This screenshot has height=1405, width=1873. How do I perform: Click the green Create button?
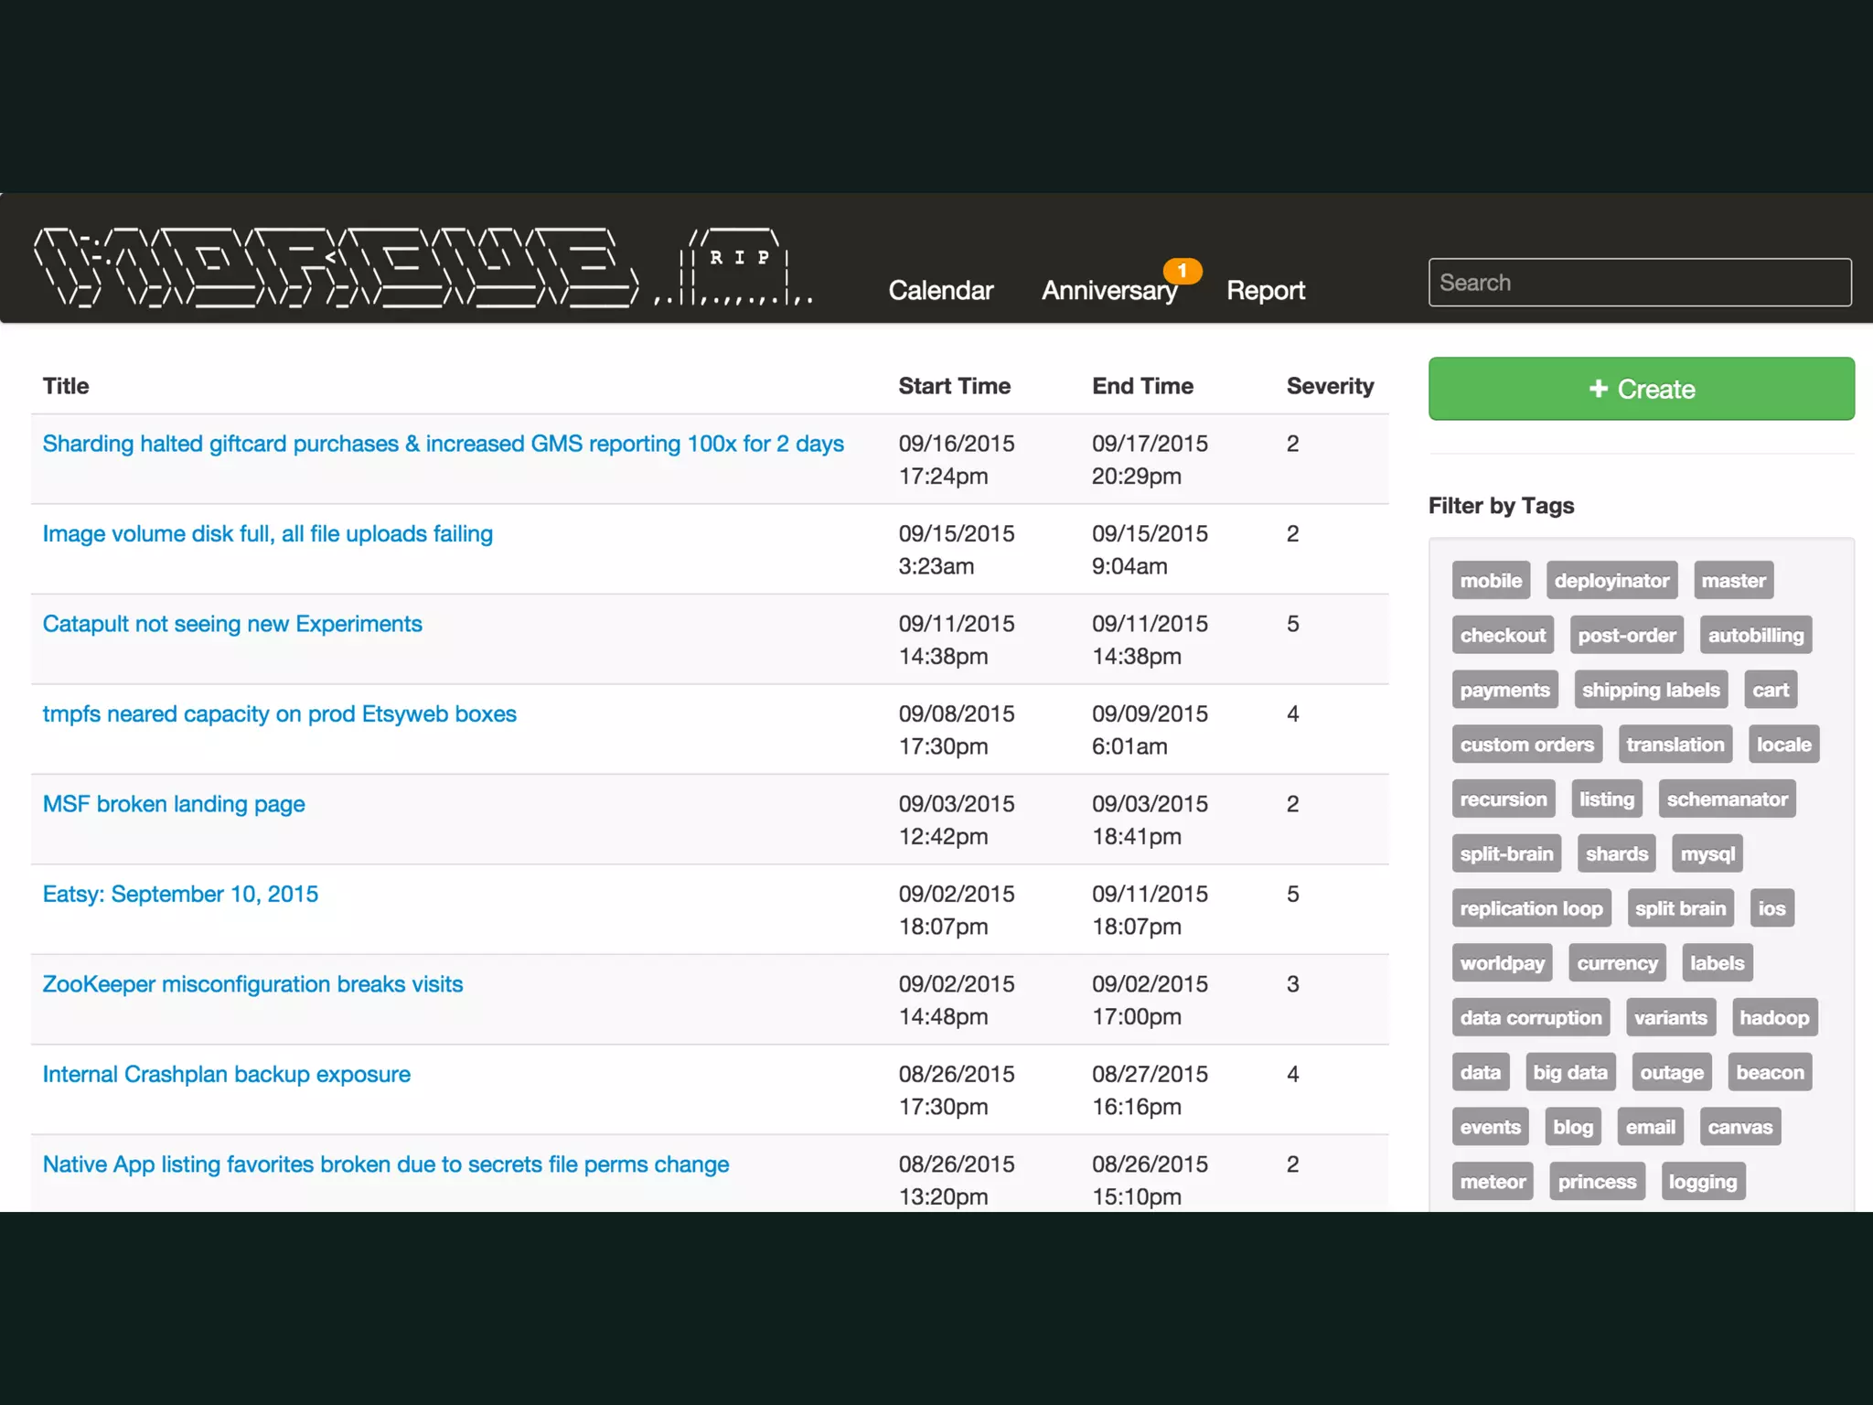1641,389
